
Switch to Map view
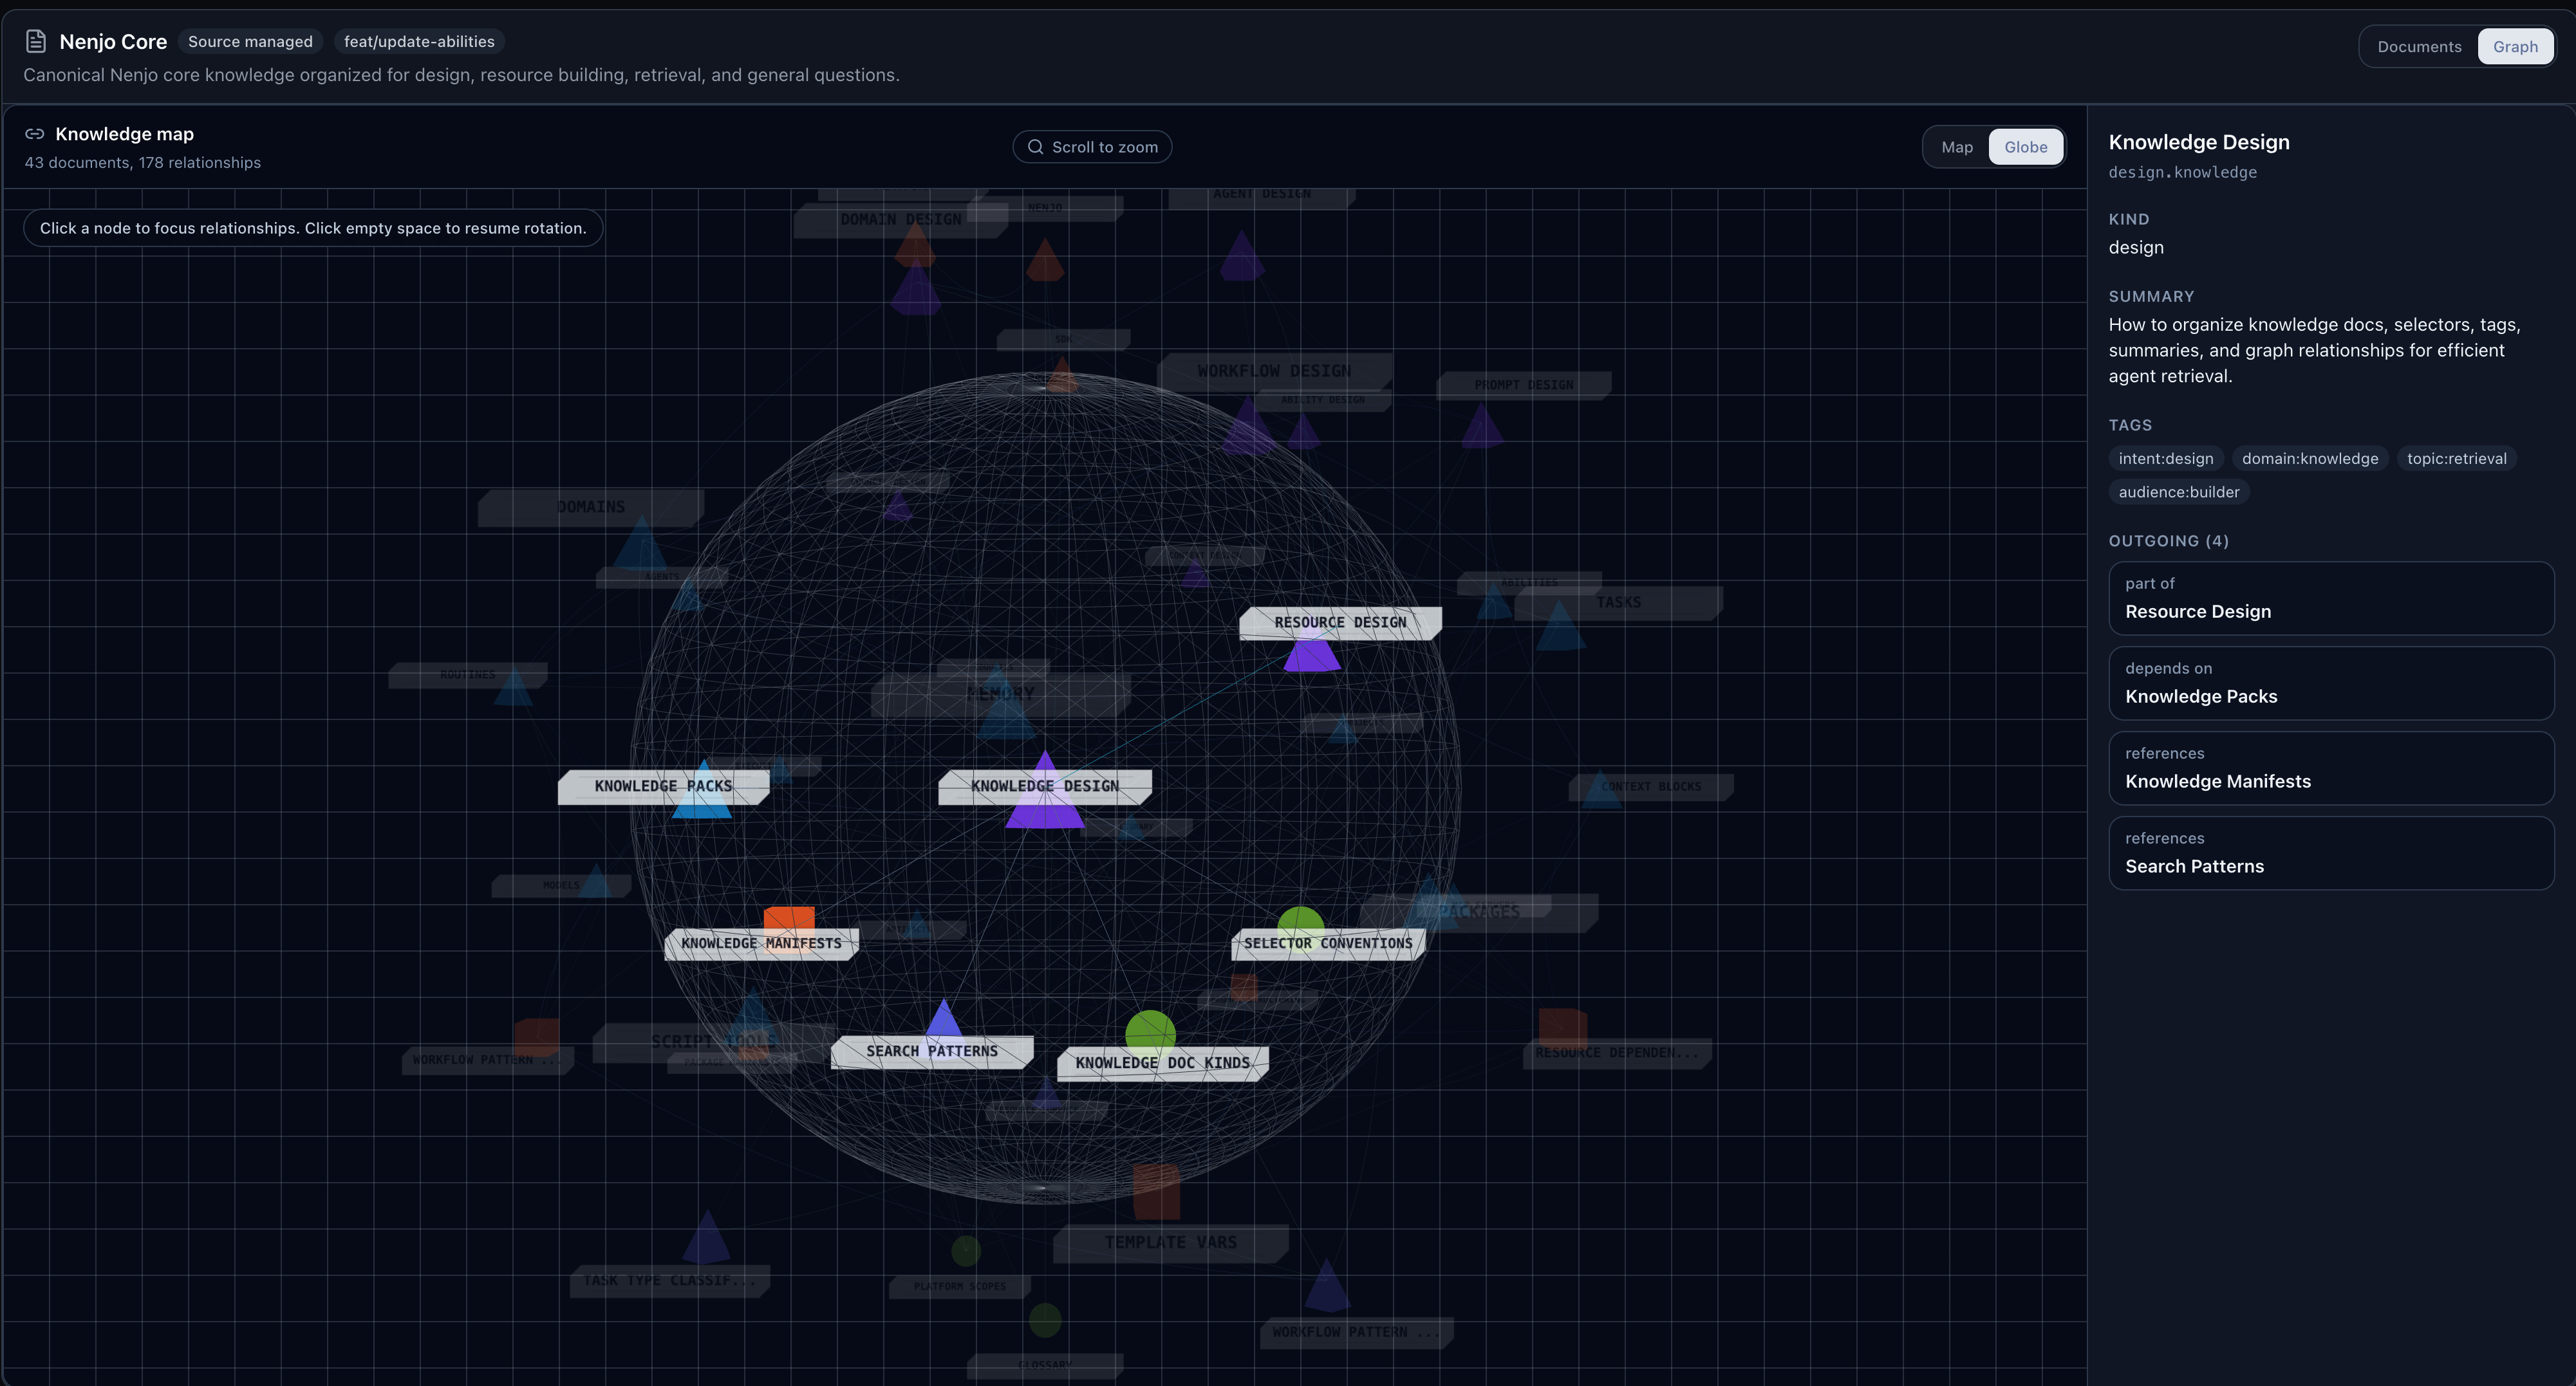click(x=1956, y=147)
